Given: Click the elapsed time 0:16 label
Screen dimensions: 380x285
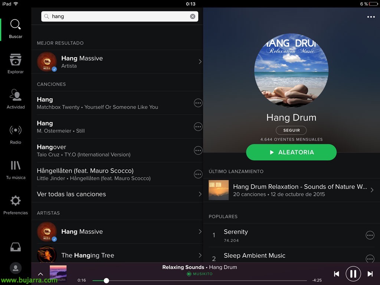Looking at the screenshot, I should [82, 280].
